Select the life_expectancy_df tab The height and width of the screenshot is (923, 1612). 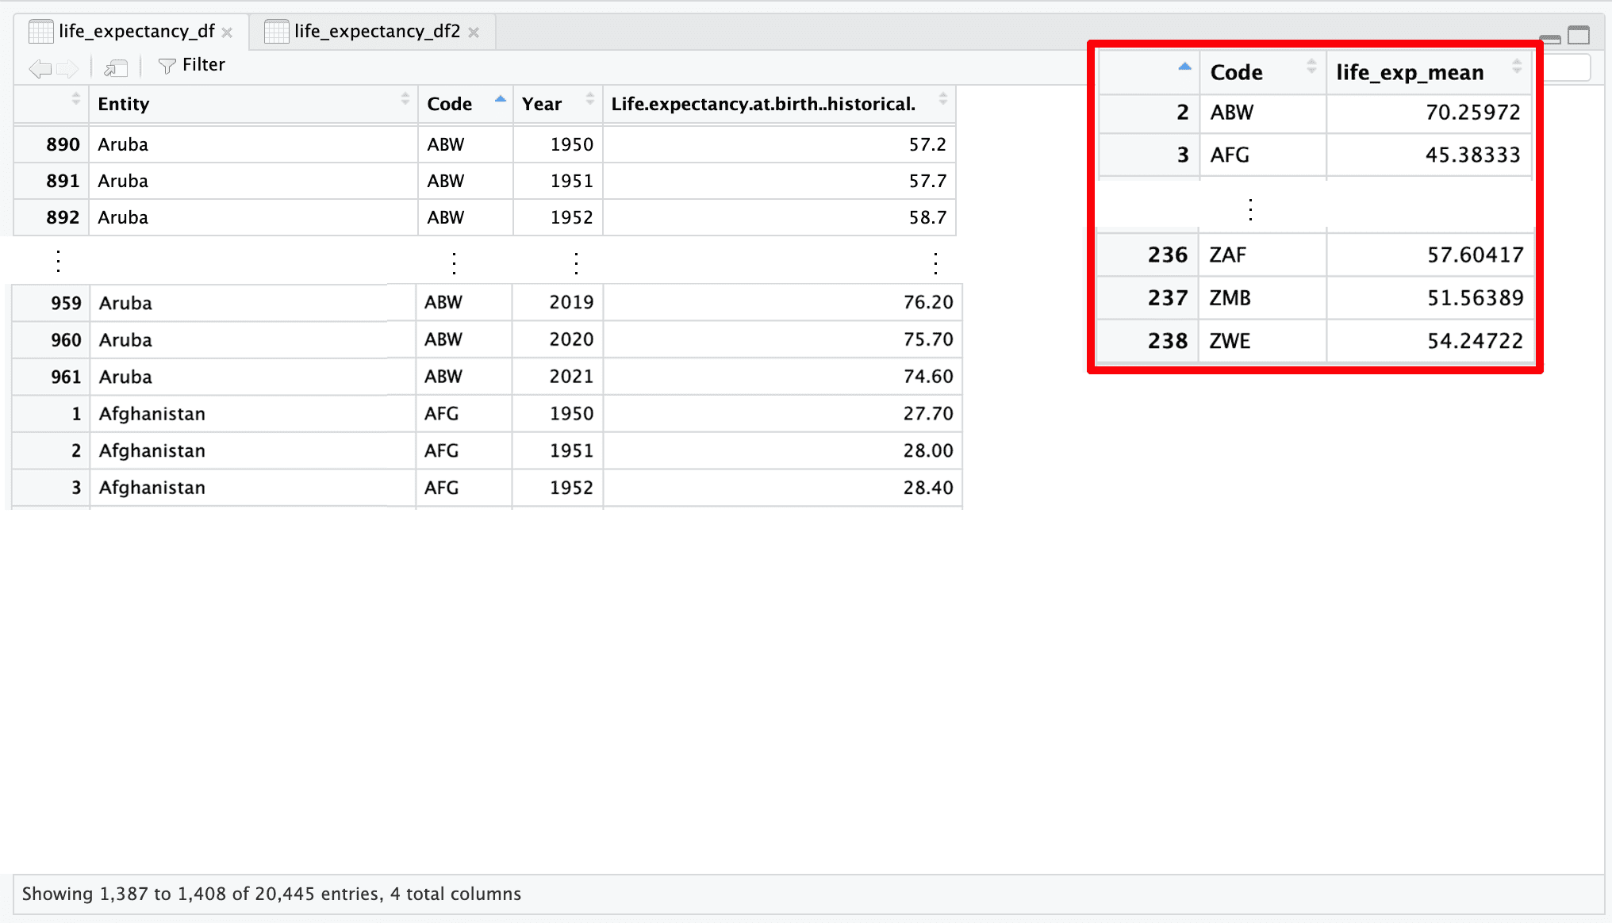pos(136,32)
